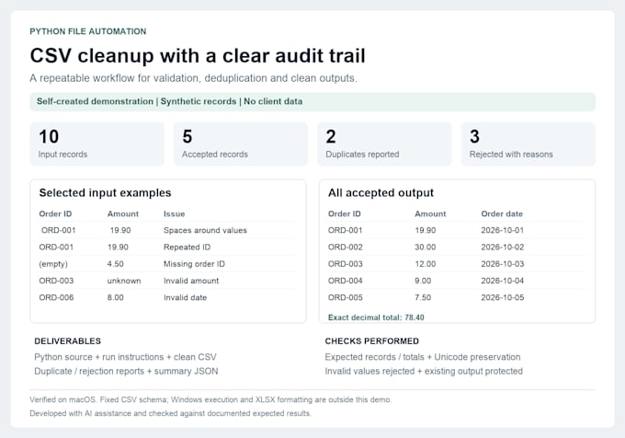This screenshot has height=438, width=625.
Task: Click 'ORD-002' in the accepted output
Action: pos(346,248)
